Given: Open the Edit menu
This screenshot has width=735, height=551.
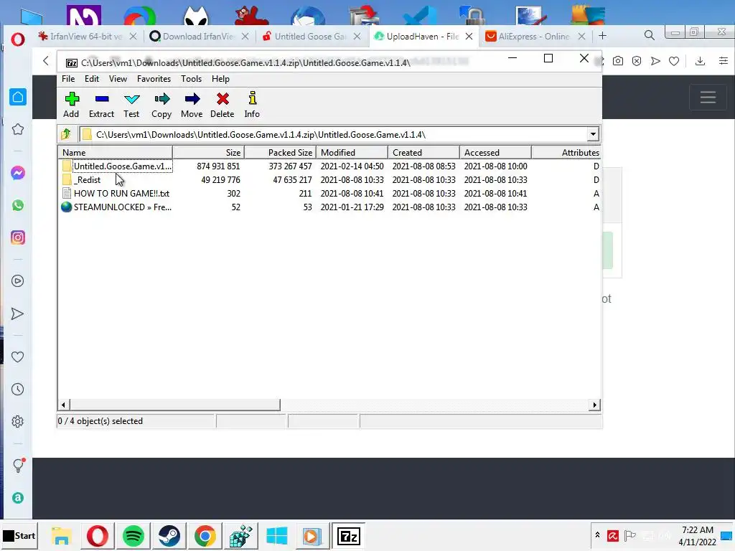Looking at the screenshot, I should (x=92, y=79).
